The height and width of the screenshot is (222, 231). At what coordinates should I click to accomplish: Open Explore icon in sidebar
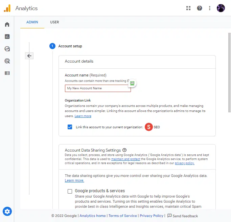[x=7, y=49]
